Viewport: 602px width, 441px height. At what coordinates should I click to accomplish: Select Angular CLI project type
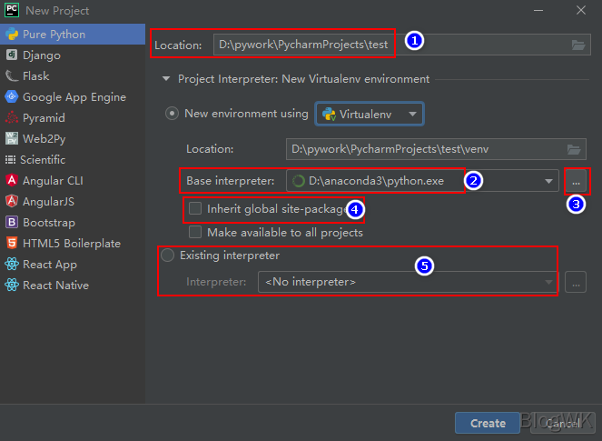point(73,180)
